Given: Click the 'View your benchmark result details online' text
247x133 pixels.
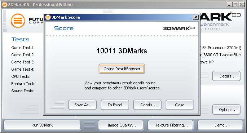Looking at the screenshot, I should pyautogui.click(x=120, y=83).
